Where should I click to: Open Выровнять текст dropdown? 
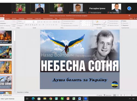(x=67, y=23)
